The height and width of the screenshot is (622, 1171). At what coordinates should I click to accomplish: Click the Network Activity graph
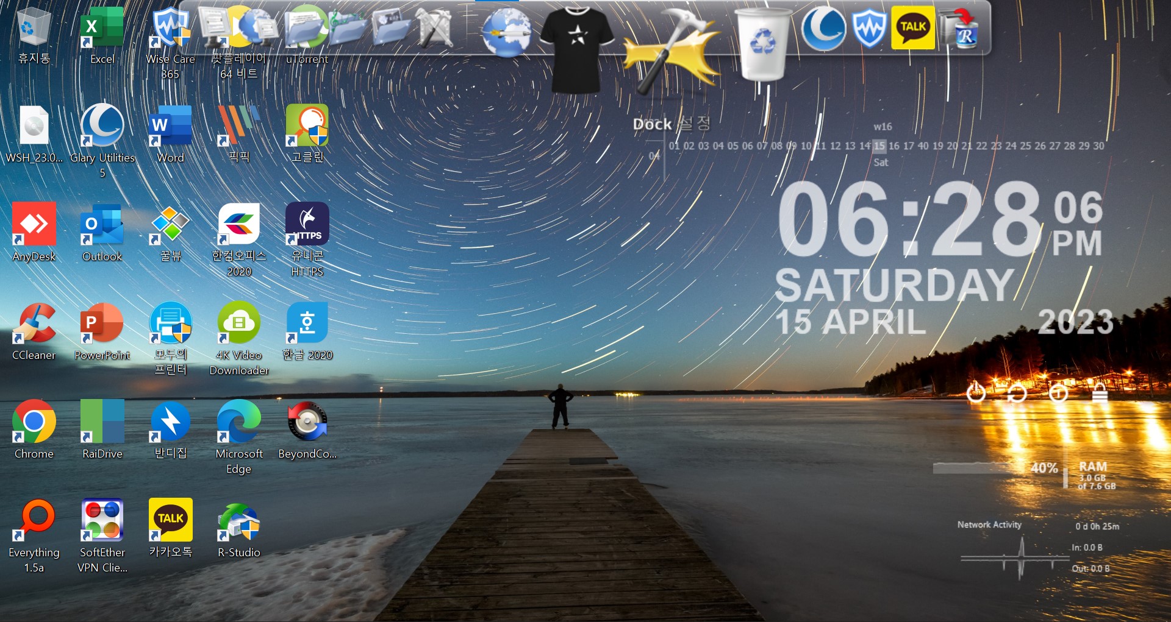[x=1015, y=557]
